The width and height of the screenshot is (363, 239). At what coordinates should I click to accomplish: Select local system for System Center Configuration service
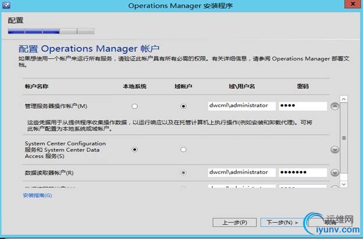pyautogui.click(x=134, y=149)
